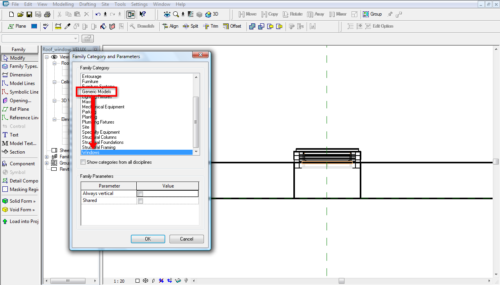Choose the Offset tool
This screenshot has width=500, height=285.
(x=232, y=26)
